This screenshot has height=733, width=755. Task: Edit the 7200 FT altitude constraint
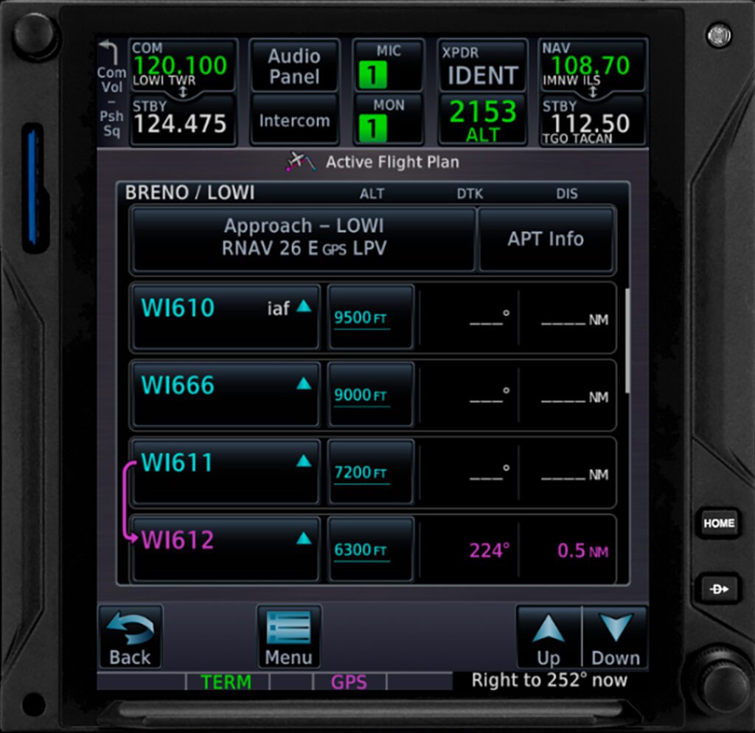click(x=371, y=471)
